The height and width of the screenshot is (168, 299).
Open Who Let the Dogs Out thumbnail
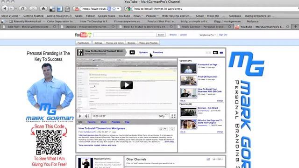189,124
